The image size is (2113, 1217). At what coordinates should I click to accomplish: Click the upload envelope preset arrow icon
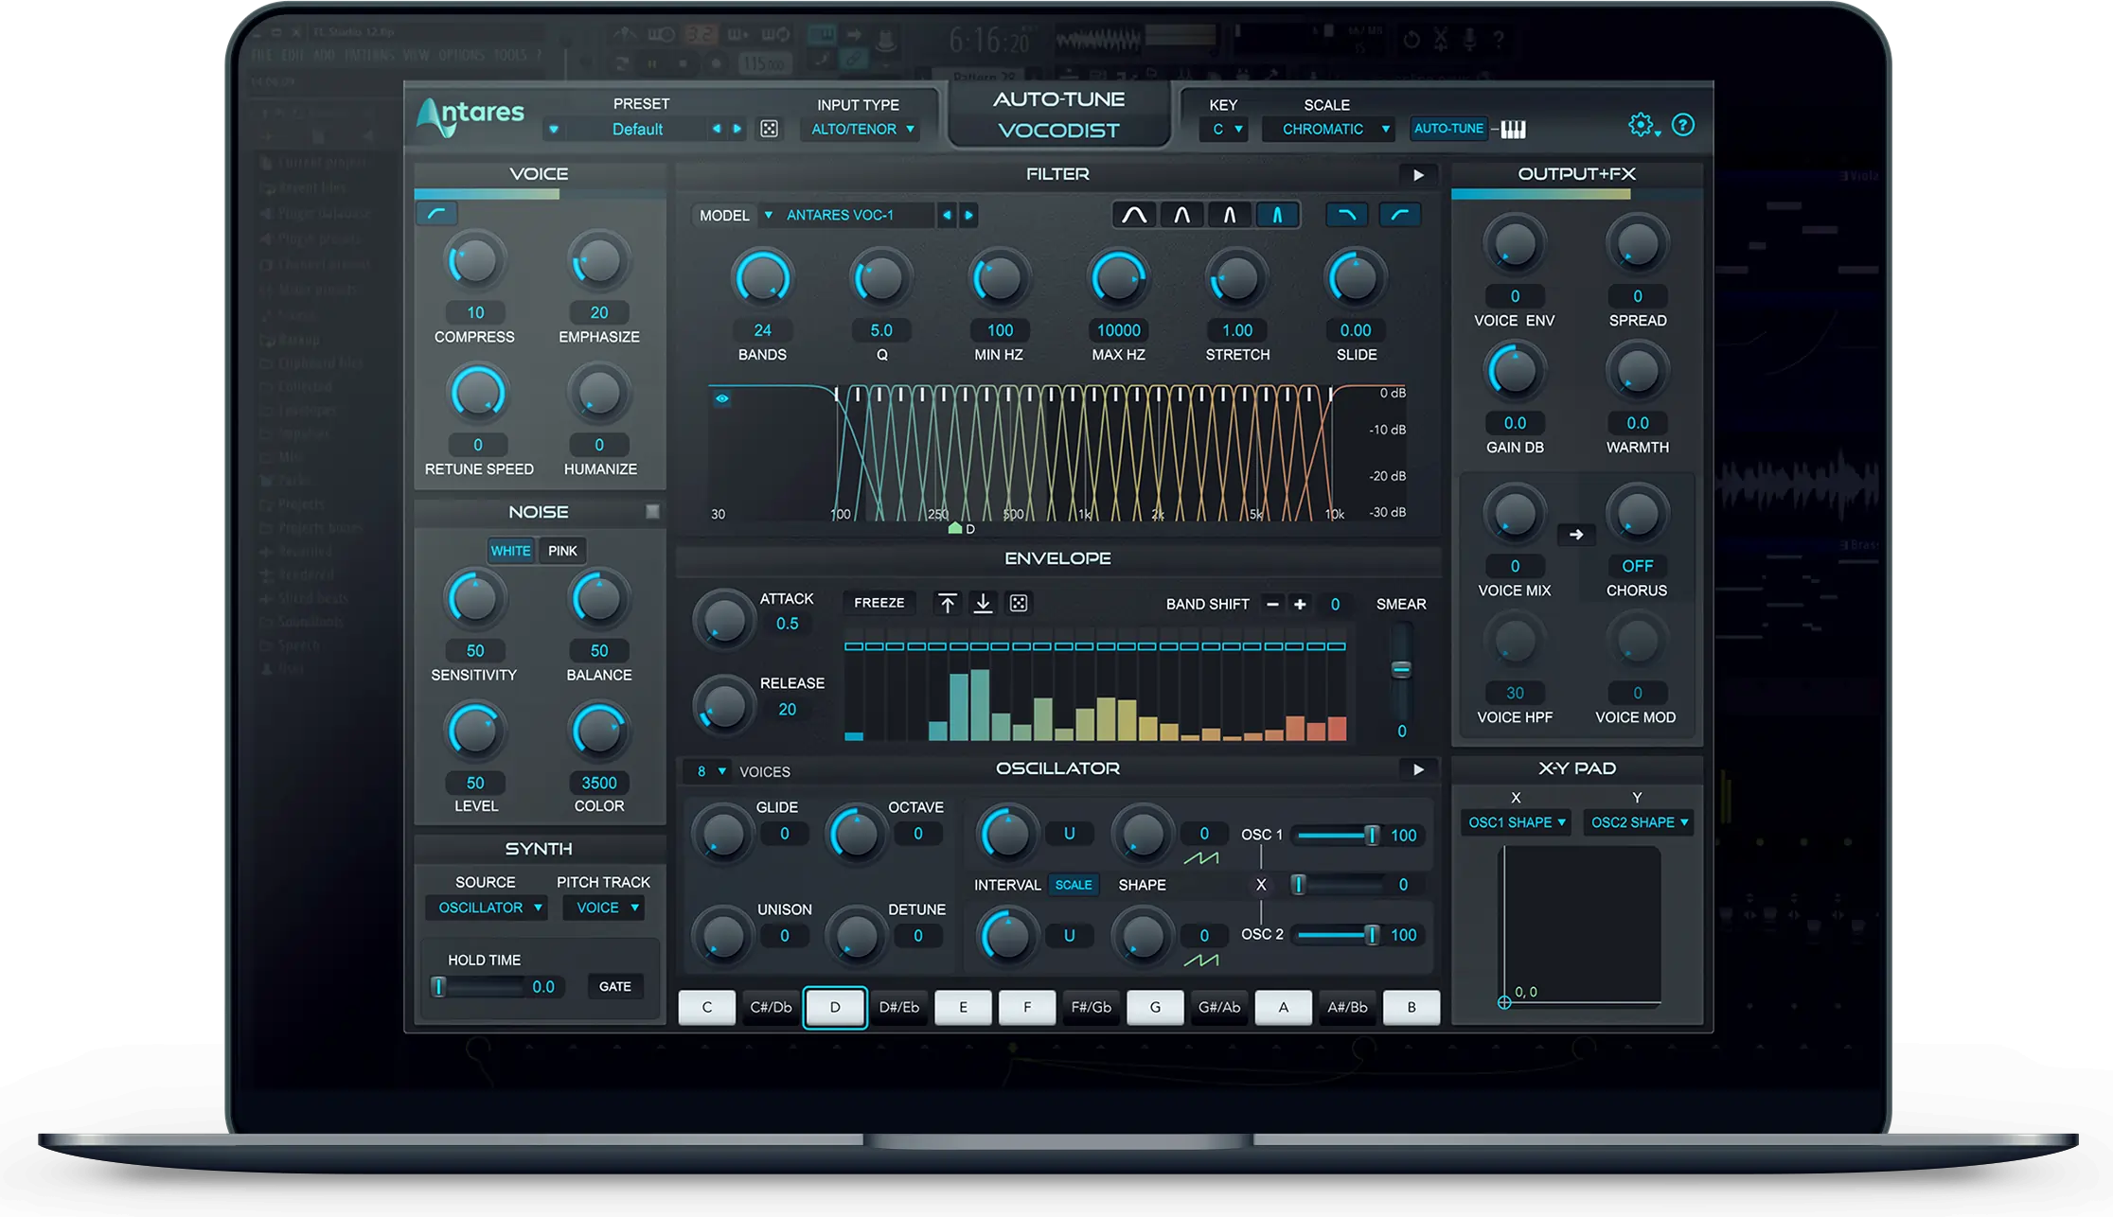[946, 603]
